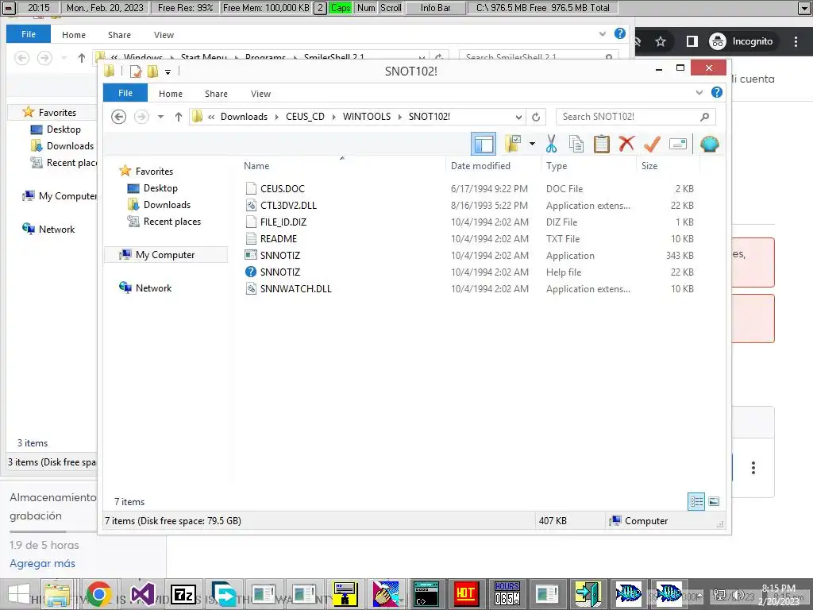
Task: Sort by the Name column header
Action: [256, 166]
